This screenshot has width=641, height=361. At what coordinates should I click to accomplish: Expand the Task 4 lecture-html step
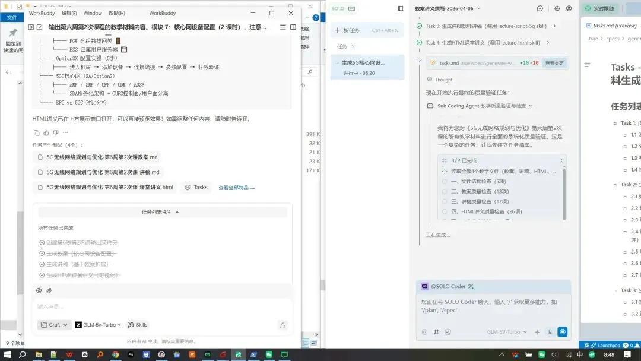[548, 43]
